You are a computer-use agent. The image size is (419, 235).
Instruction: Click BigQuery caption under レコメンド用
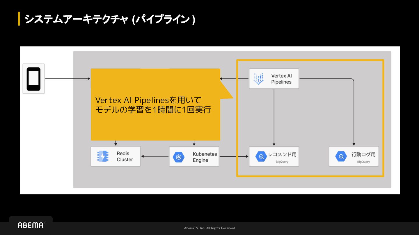point(282,162)
